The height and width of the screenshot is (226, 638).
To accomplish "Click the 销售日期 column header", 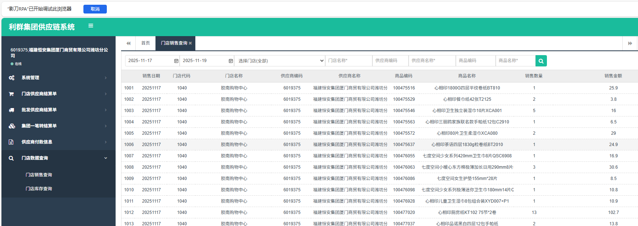I will (x=151, y=76).
